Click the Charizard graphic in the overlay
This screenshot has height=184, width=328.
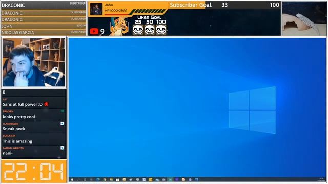click(119, 27)
